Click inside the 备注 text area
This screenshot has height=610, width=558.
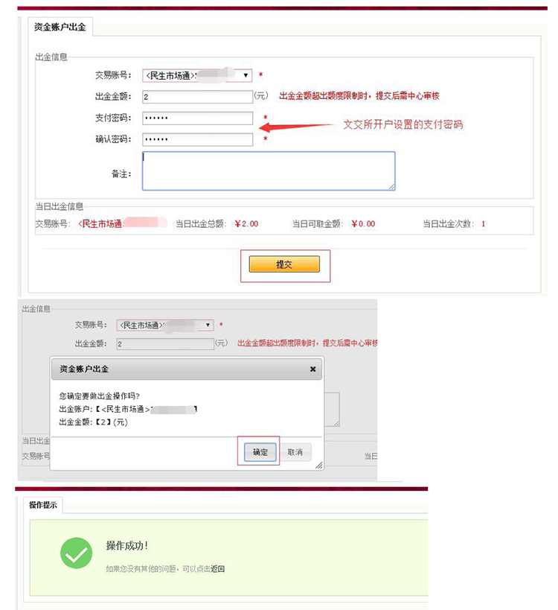[x=268, y=171]
